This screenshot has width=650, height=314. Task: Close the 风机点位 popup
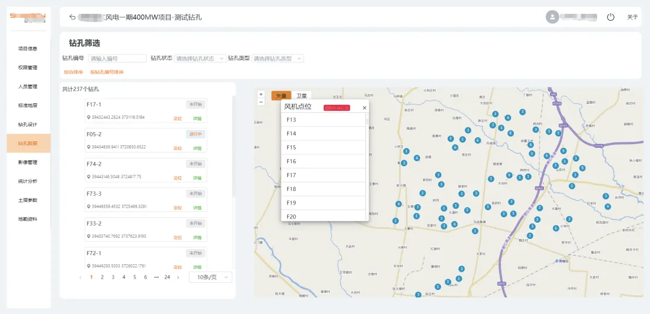(364, 107)
